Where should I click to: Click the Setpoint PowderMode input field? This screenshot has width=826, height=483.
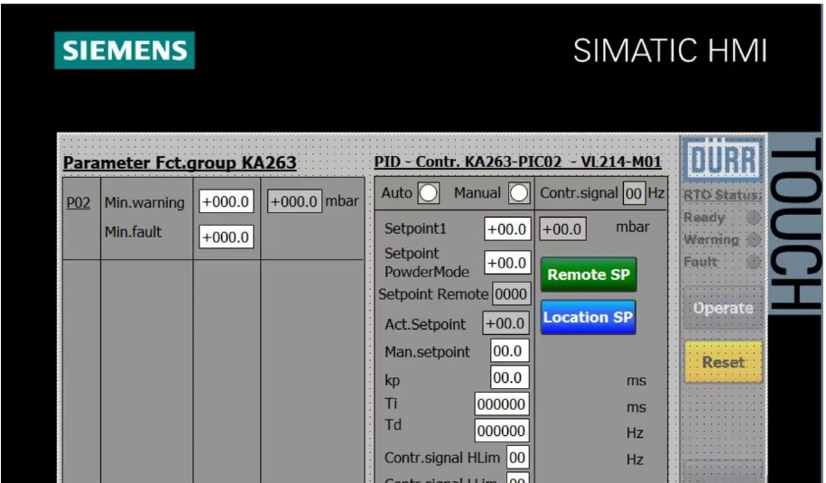tap(507, 263)
